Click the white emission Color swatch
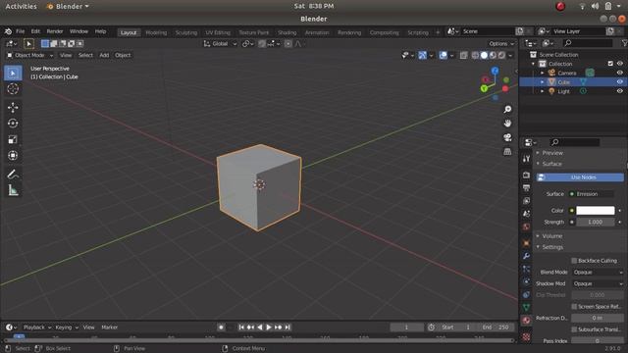The image size is (628, 353). (596, 211)
